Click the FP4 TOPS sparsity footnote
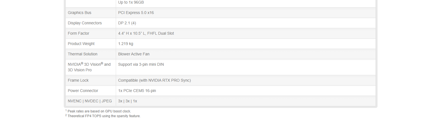 (104, 116)
